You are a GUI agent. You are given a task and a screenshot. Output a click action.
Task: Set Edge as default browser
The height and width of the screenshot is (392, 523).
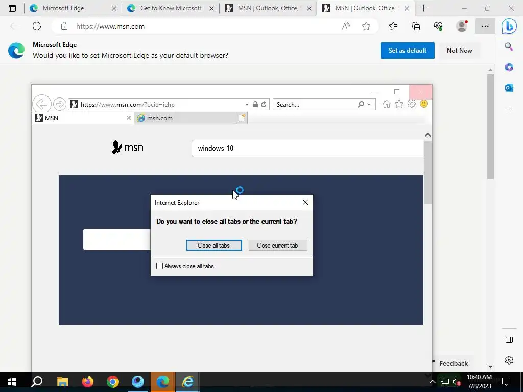click(407, 51)
